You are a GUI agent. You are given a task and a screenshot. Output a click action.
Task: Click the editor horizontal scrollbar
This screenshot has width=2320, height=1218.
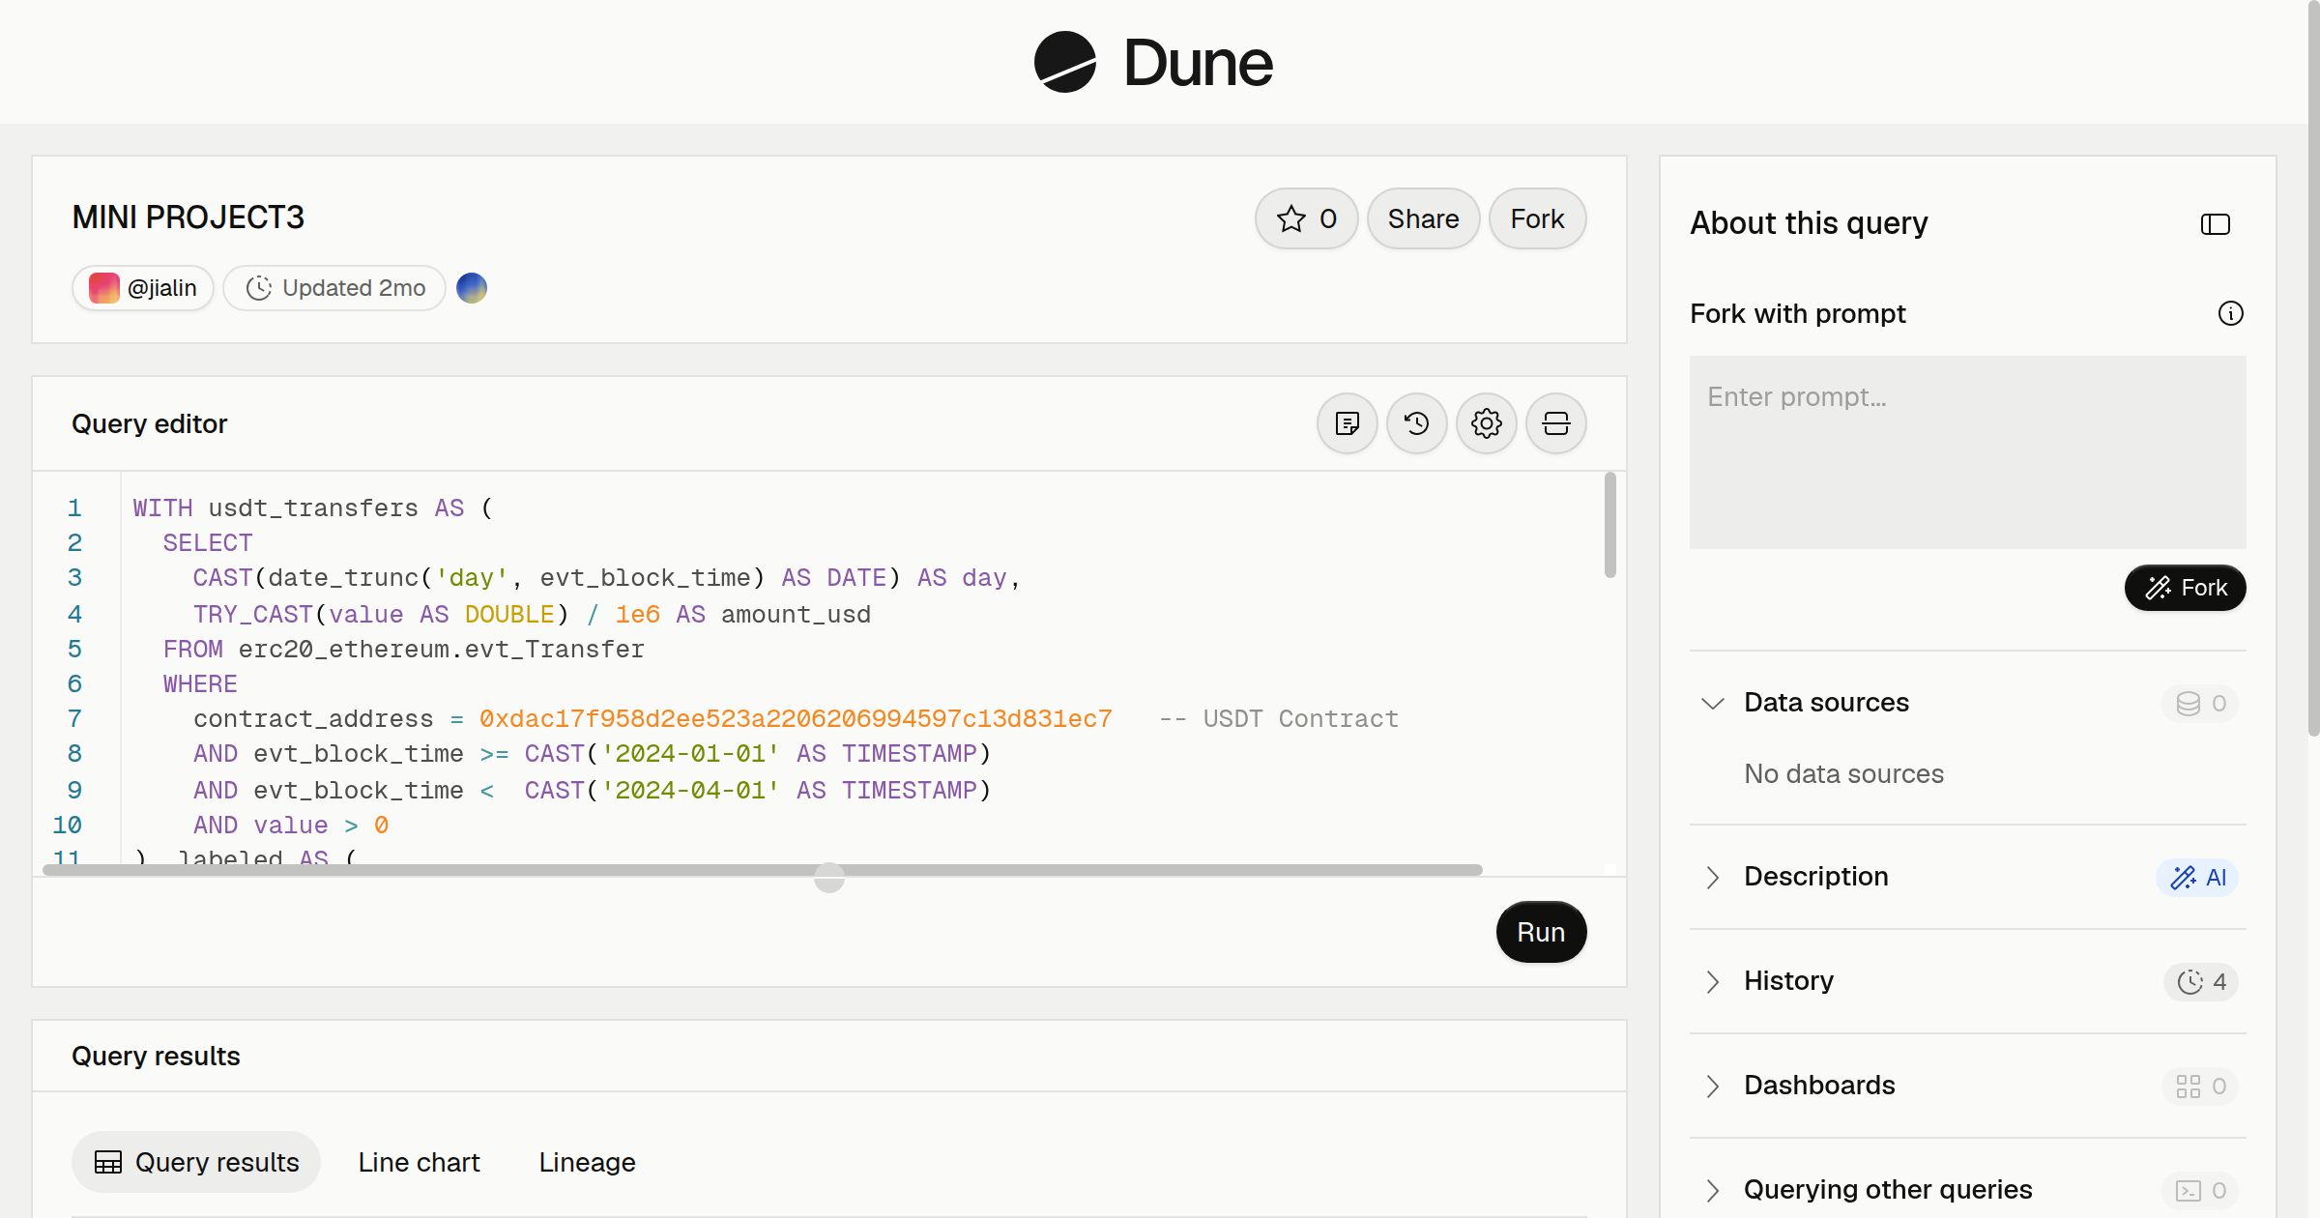pos(762,870)
